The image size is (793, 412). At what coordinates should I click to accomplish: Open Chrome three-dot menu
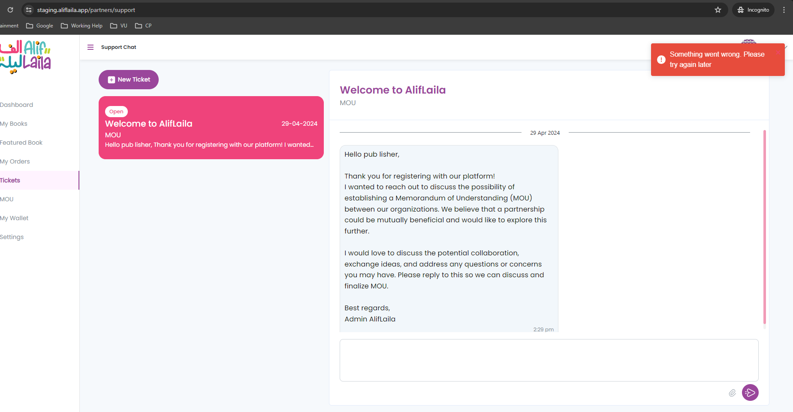(784, 10)
